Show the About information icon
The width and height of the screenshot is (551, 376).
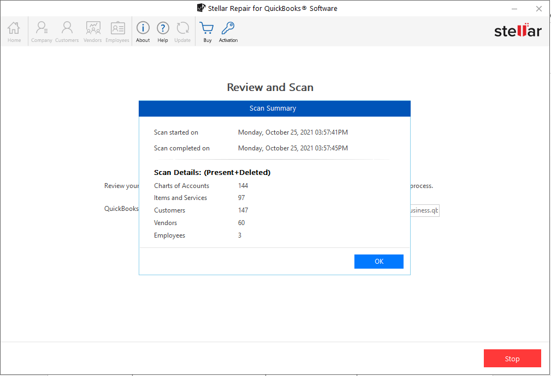pos(143,32)
